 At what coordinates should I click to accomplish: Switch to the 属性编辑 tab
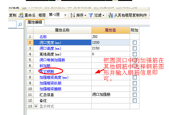point(35,22)
